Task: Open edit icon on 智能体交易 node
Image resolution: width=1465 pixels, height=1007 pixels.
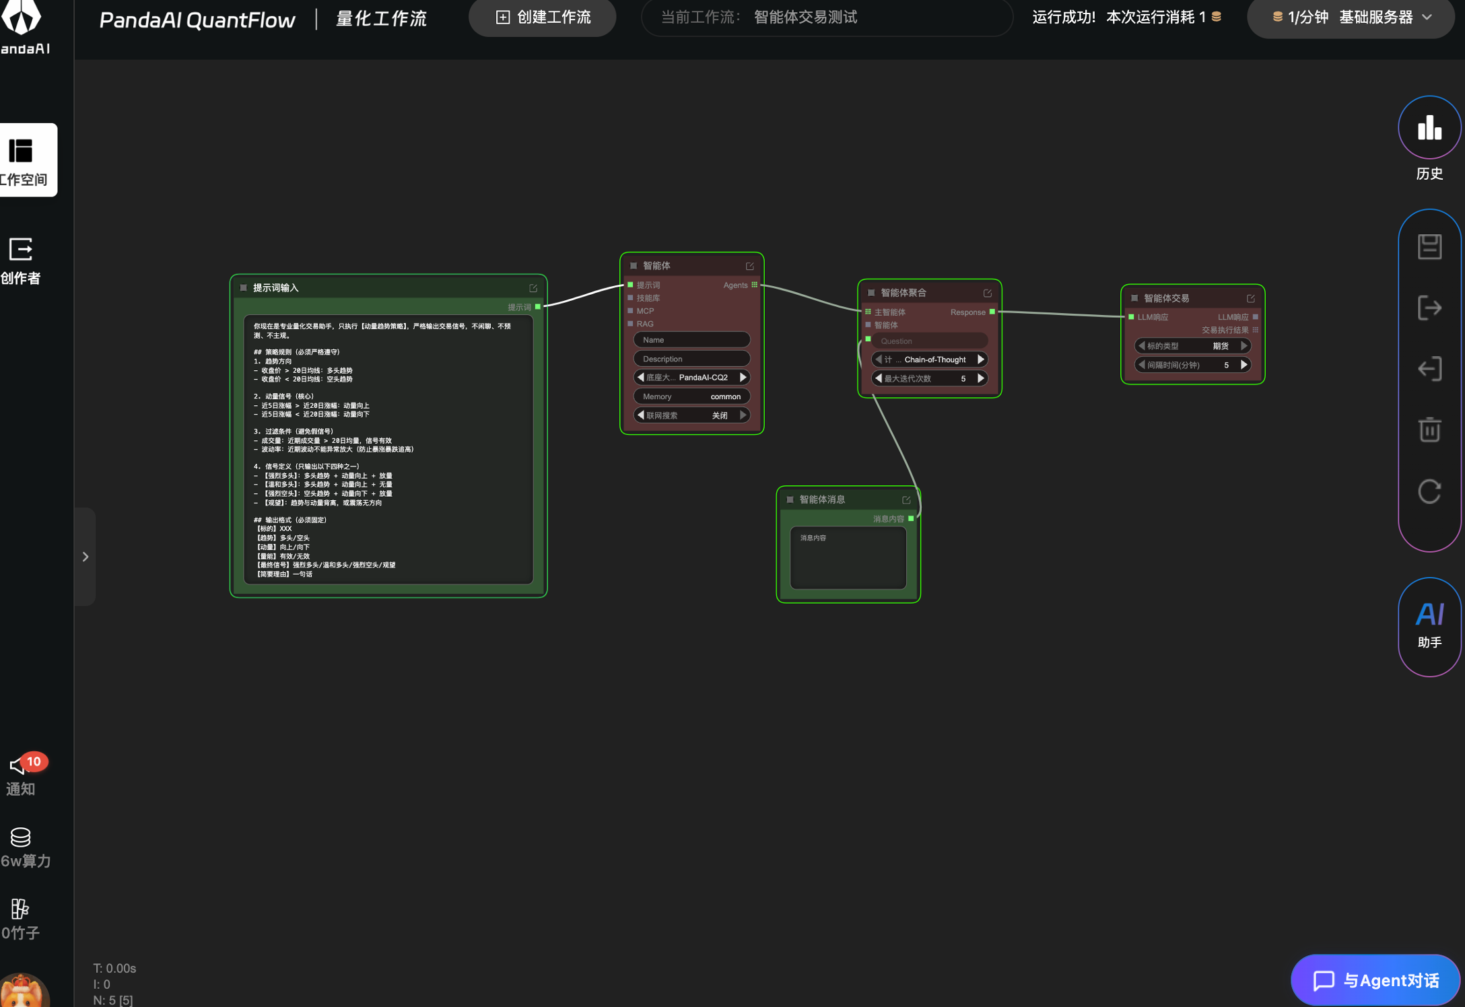Action: click(1250, 298)
